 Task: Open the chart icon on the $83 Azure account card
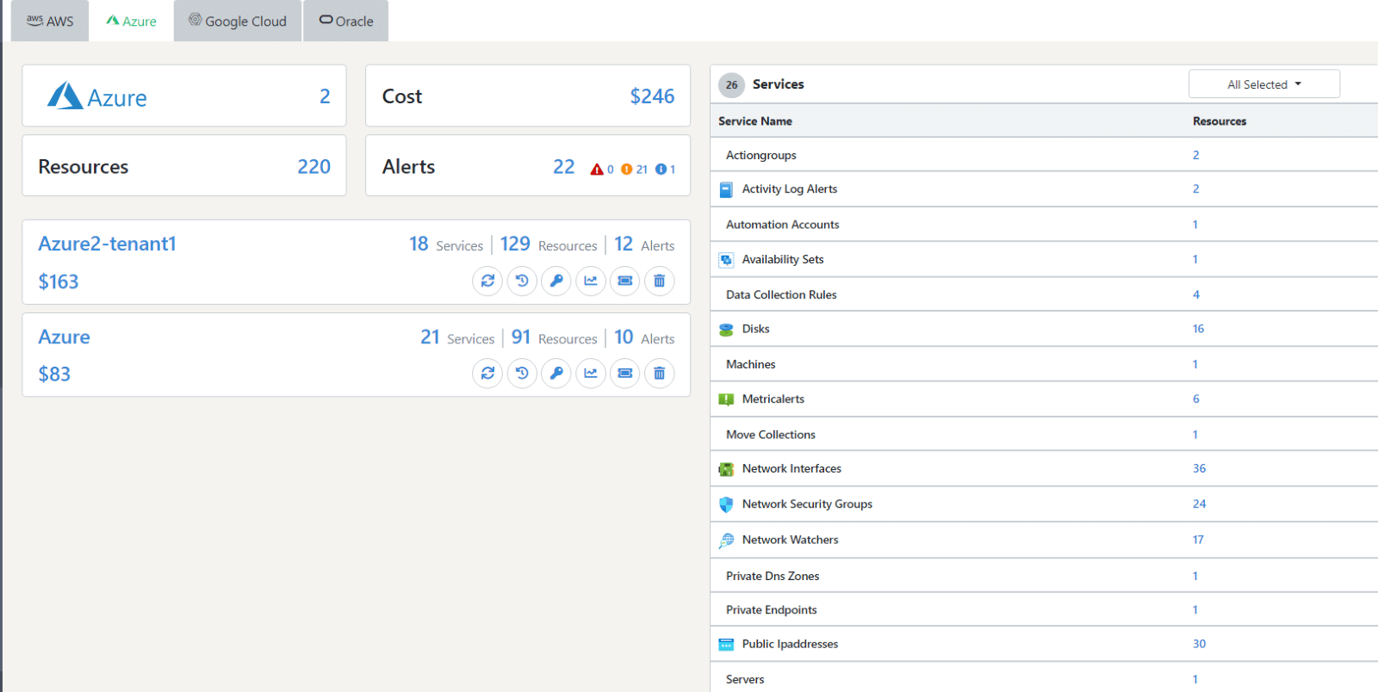click(x=591, y=374)
